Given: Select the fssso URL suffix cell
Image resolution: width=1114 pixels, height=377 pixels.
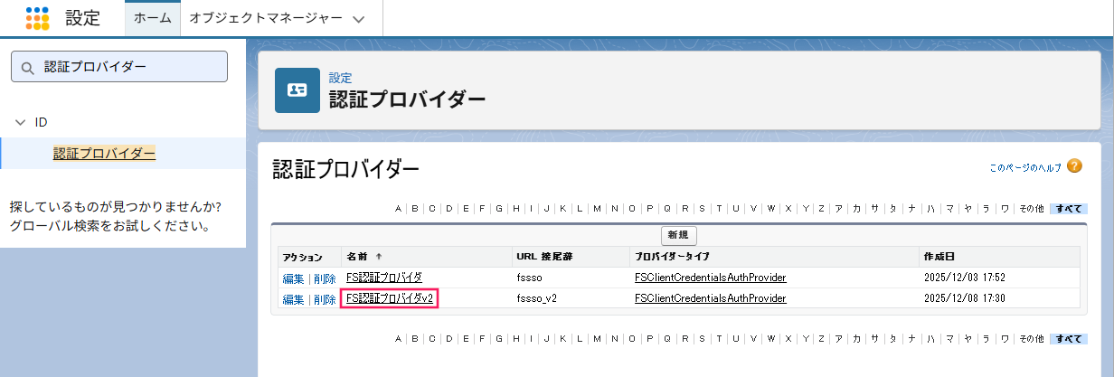Looking at the screenshot, I should coord(528,278).
